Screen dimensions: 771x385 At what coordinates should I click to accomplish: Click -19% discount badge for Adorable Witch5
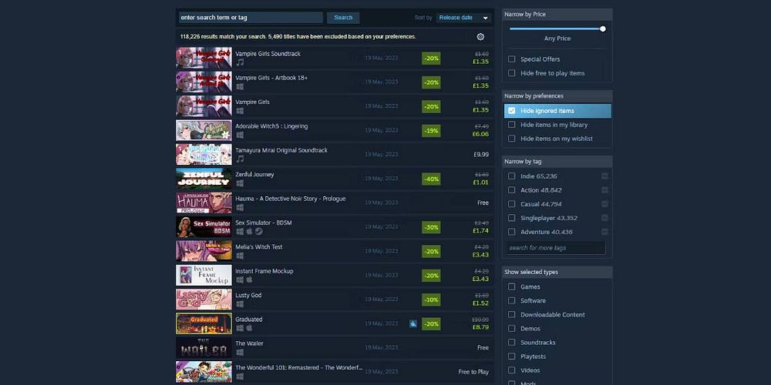[431, 131]
